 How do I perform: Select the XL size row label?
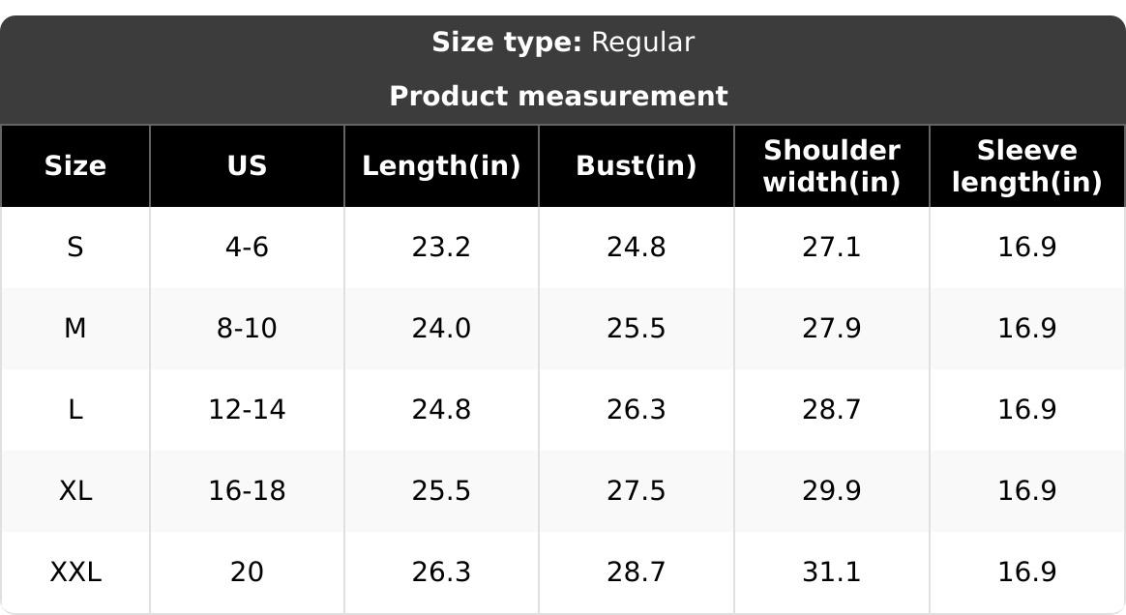[75, 491]
